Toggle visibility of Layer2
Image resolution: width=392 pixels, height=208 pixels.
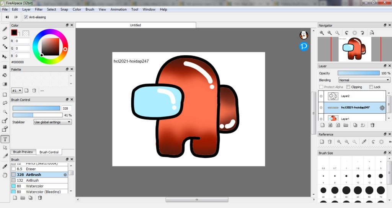pos(321,96)
